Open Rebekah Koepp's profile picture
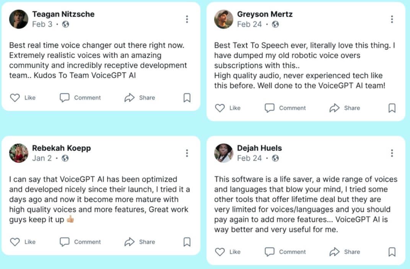Screen dimensions: 410x269 pyautogui.click(x=19, y=153)
